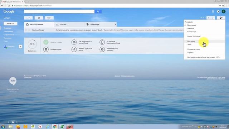
Task: Open Hangouts contacts icon at bottom left
Action: click(9, 122)
